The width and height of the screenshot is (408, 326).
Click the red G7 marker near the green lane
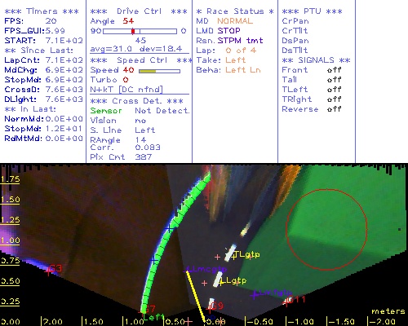(149, 309)
